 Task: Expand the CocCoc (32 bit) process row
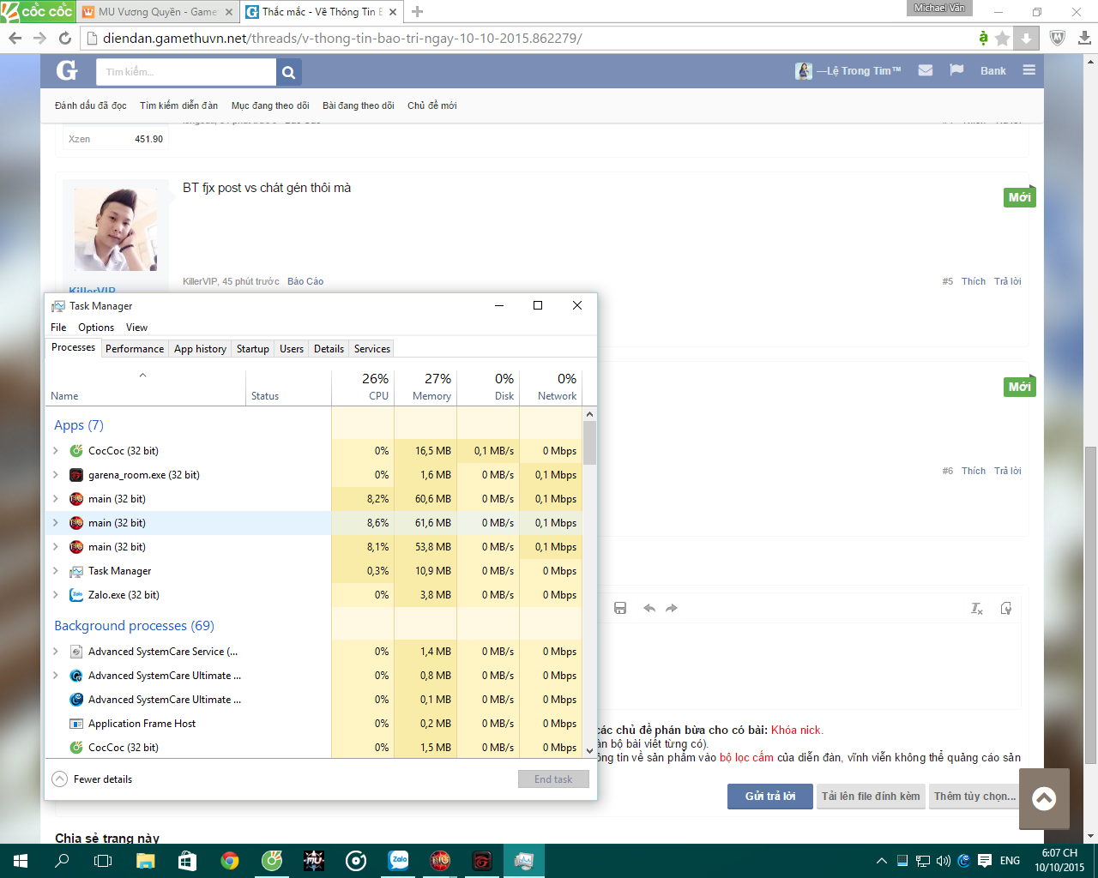tap(56, 451)
